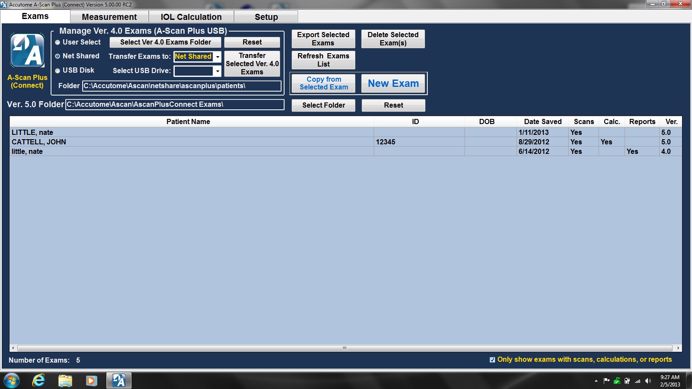The image size is (692, 389).
Task: Click the horizontal scrollbar thumb of exam list
Action: tap(345, 348)
